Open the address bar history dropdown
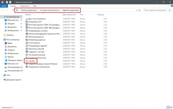Screen dimensions: 173x109 pos(137,10)
